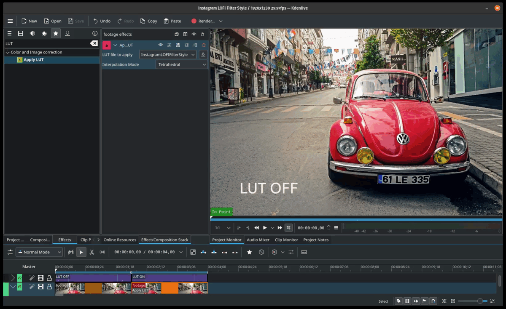Viewport: 506px width, 309px height.
Task: Click the Copy button in the toolbar
Action: coord(148,21)
